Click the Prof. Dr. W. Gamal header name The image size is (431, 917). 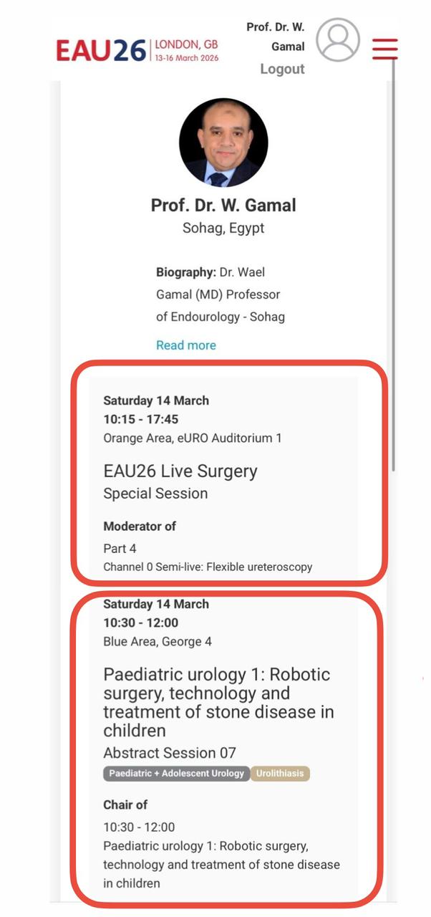275,37
